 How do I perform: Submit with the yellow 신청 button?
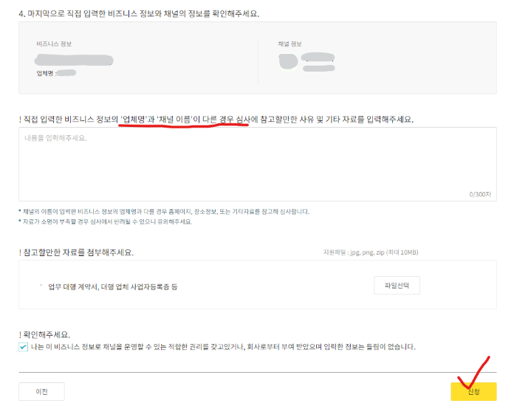473,391
